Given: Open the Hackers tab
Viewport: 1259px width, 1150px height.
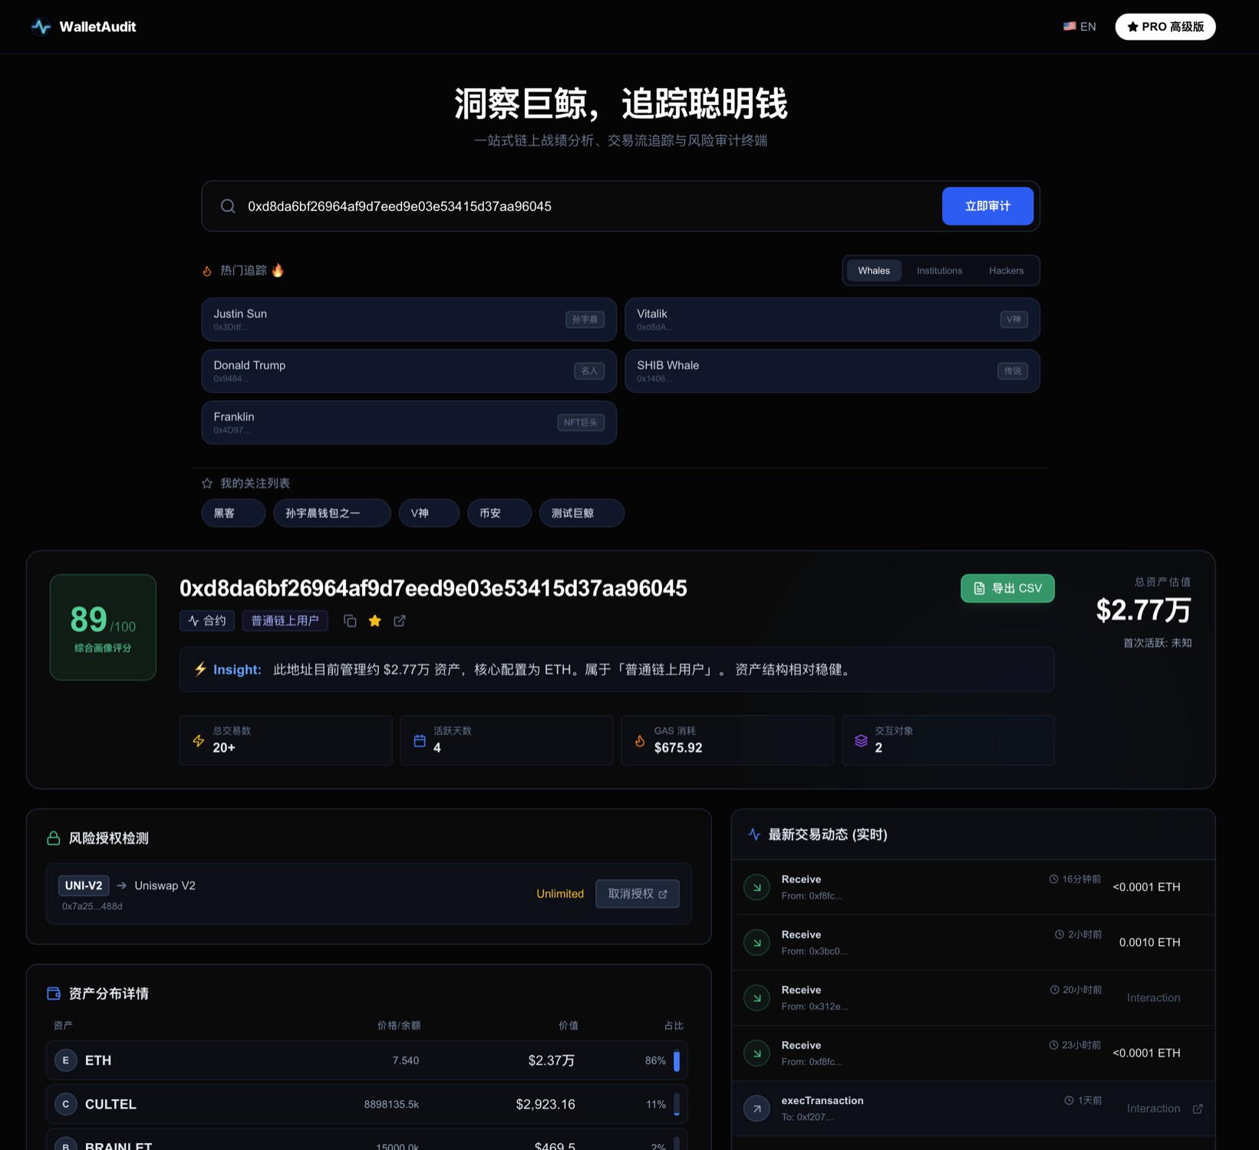Looking at the screenshot, I should coord(1006,271).
